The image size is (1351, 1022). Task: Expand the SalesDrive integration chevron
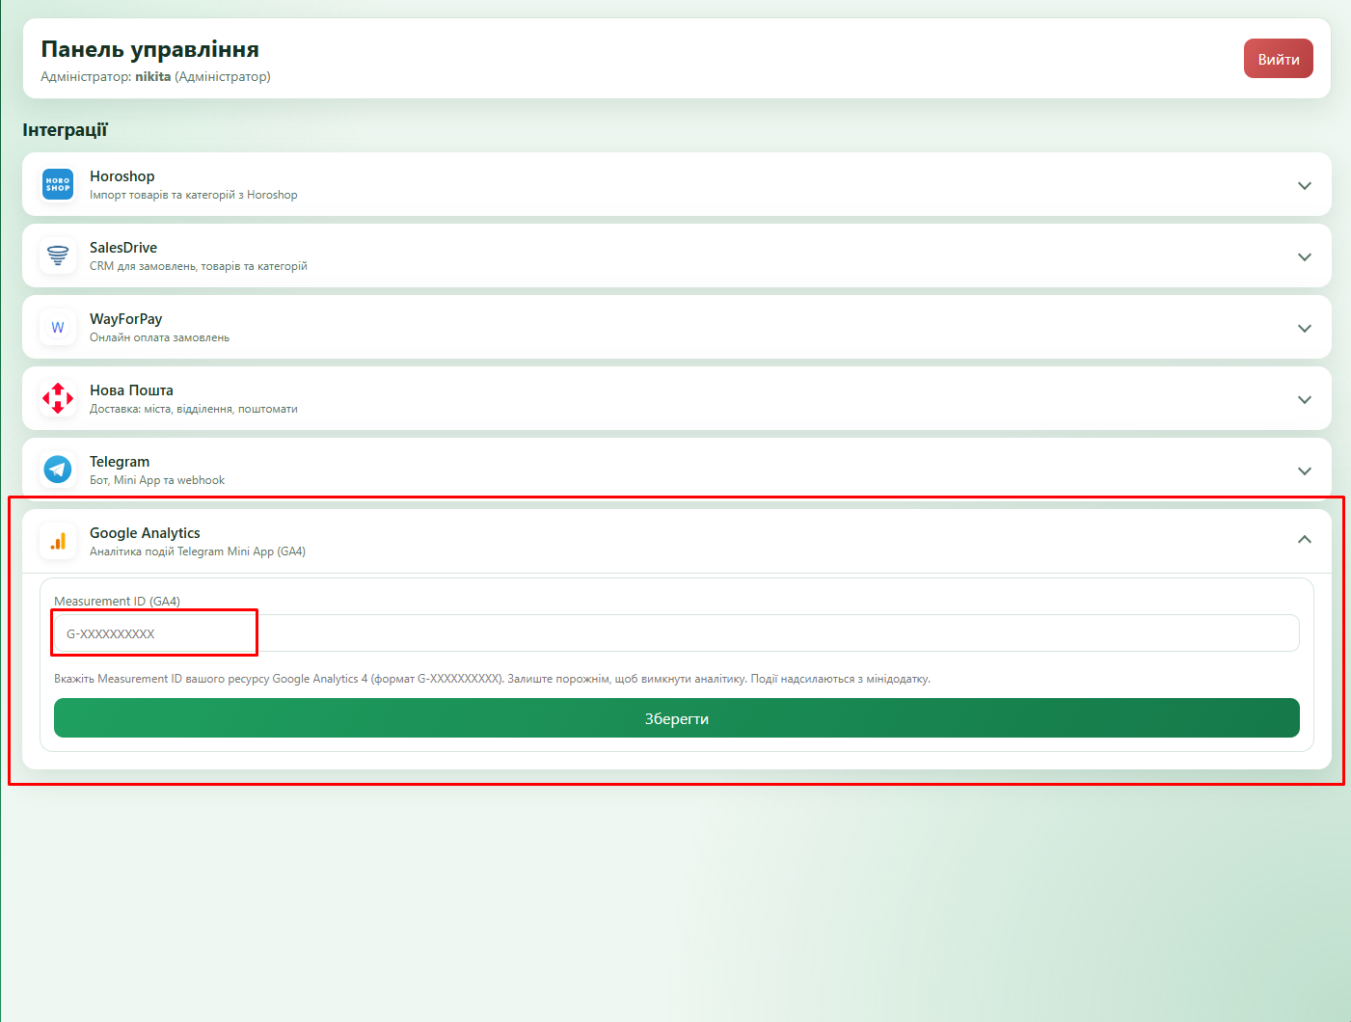1305,256
